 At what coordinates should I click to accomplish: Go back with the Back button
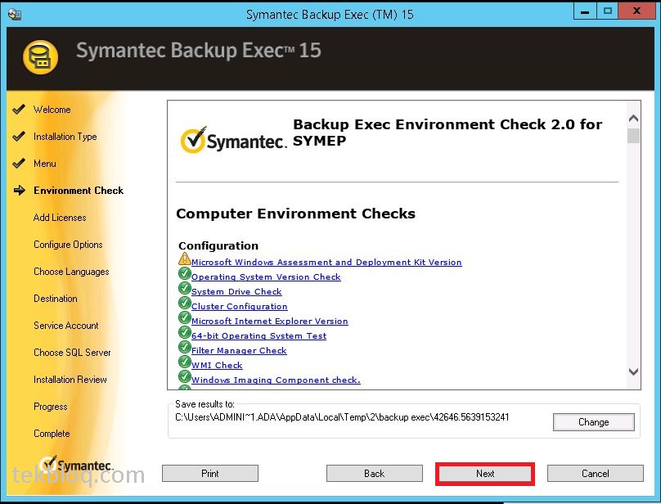[x=375, y=474]
